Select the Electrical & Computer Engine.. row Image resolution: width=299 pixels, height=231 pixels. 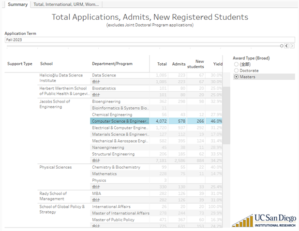tap(120, 128)
